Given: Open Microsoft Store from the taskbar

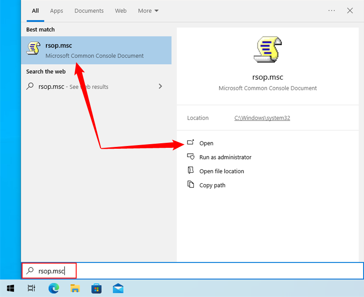Looking at the screenshot, I should pos(96,288).
